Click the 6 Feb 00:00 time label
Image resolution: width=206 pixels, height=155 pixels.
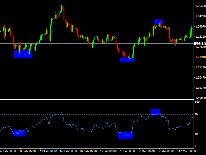click(8, 151)
